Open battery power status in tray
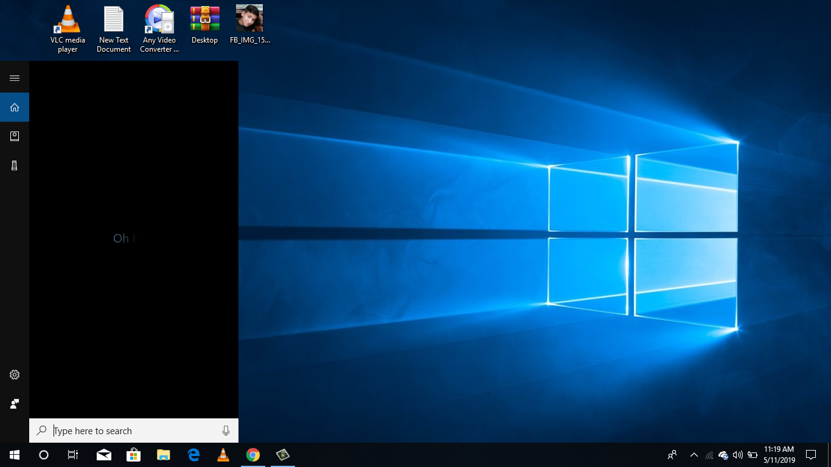The image size is (831, 467). pyautogui.click(x=753, y=455)
